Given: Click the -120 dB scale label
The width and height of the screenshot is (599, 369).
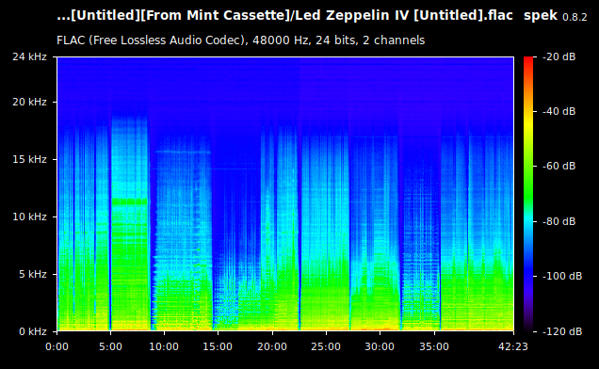Looking at the screenshot, I should point(562,331).
